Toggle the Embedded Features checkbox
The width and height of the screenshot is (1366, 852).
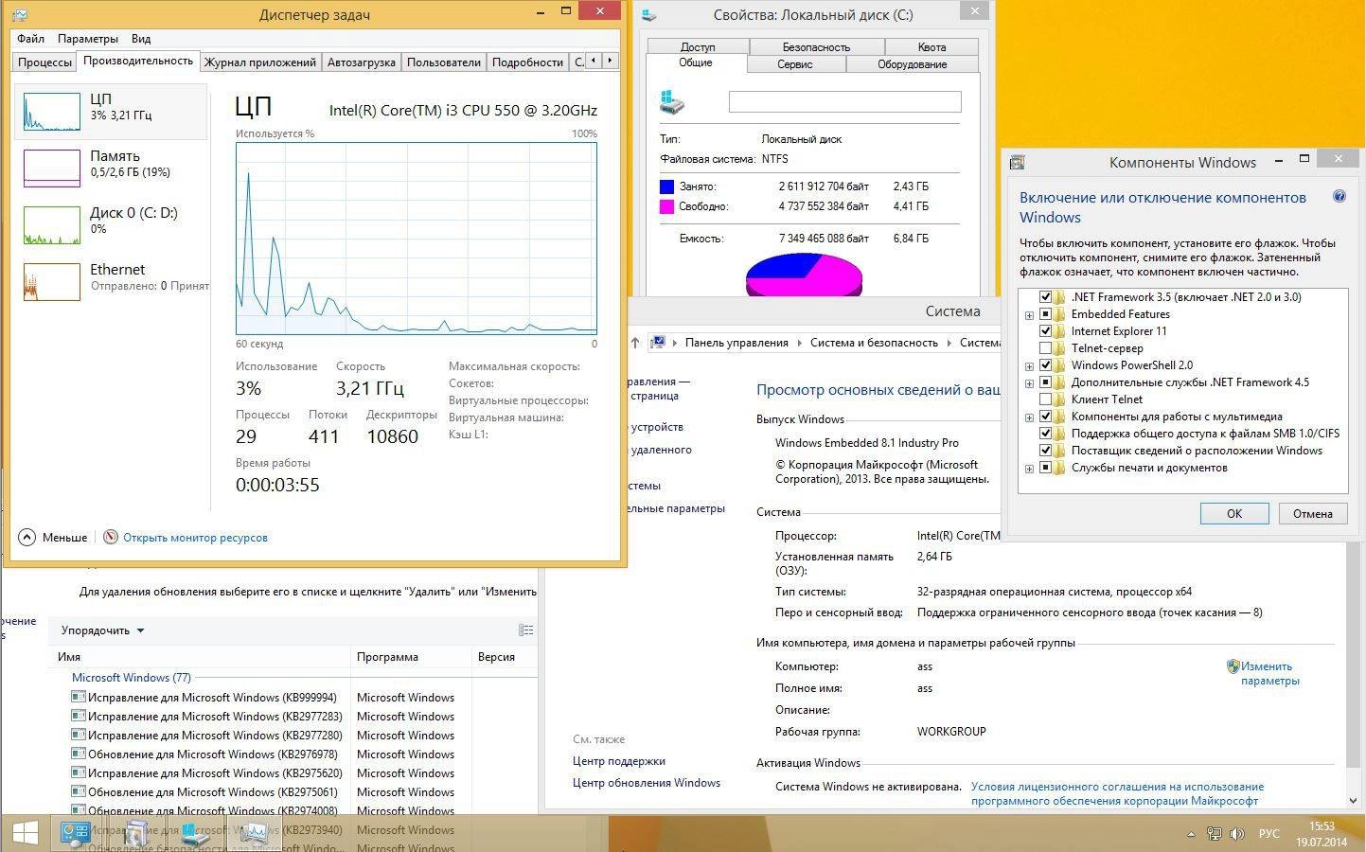click(x=1046, y=314)
